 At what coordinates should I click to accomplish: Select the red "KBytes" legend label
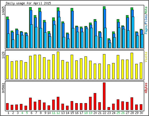(146, 88)
